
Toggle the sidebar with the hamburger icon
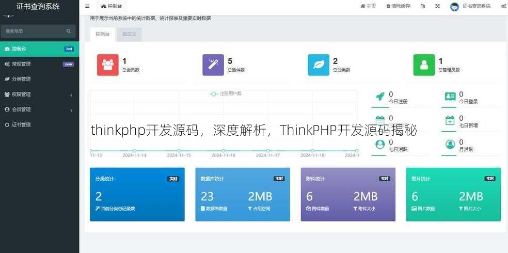87,6
